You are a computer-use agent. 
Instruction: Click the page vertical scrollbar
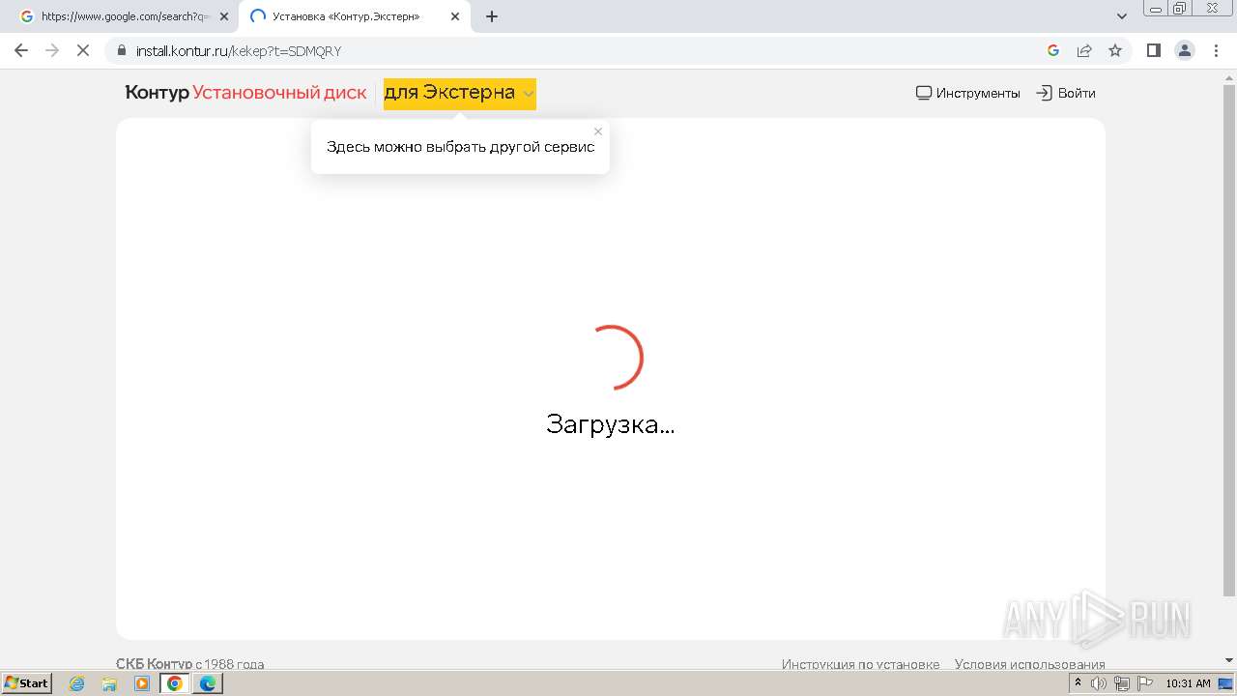tap(1229, 340)
